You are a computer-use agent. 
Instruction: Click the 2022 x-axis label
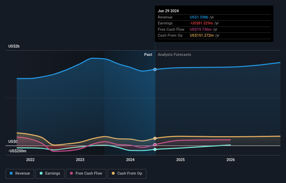point(30,160)
